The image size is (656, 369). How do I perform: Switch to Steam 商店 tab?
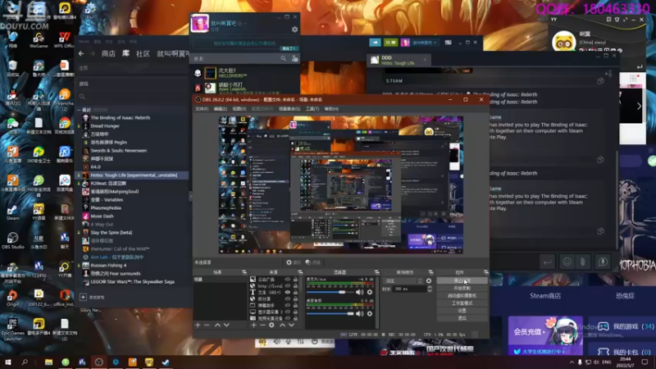(x=108, y=53)
